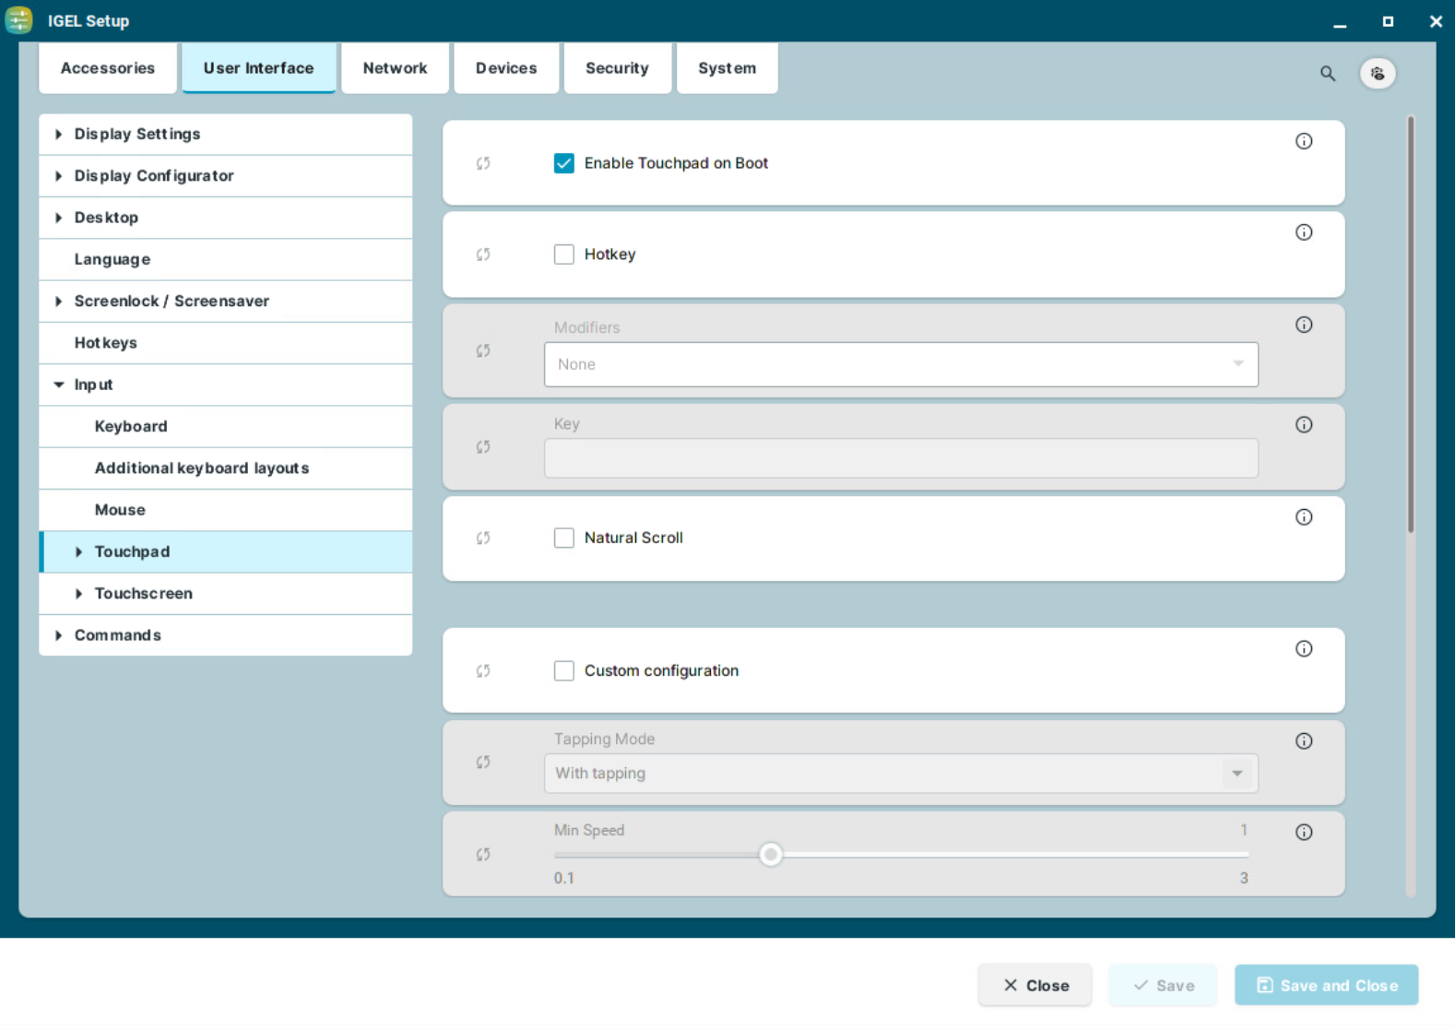Reset the Custom configuration setting icon

coord(483,671)
